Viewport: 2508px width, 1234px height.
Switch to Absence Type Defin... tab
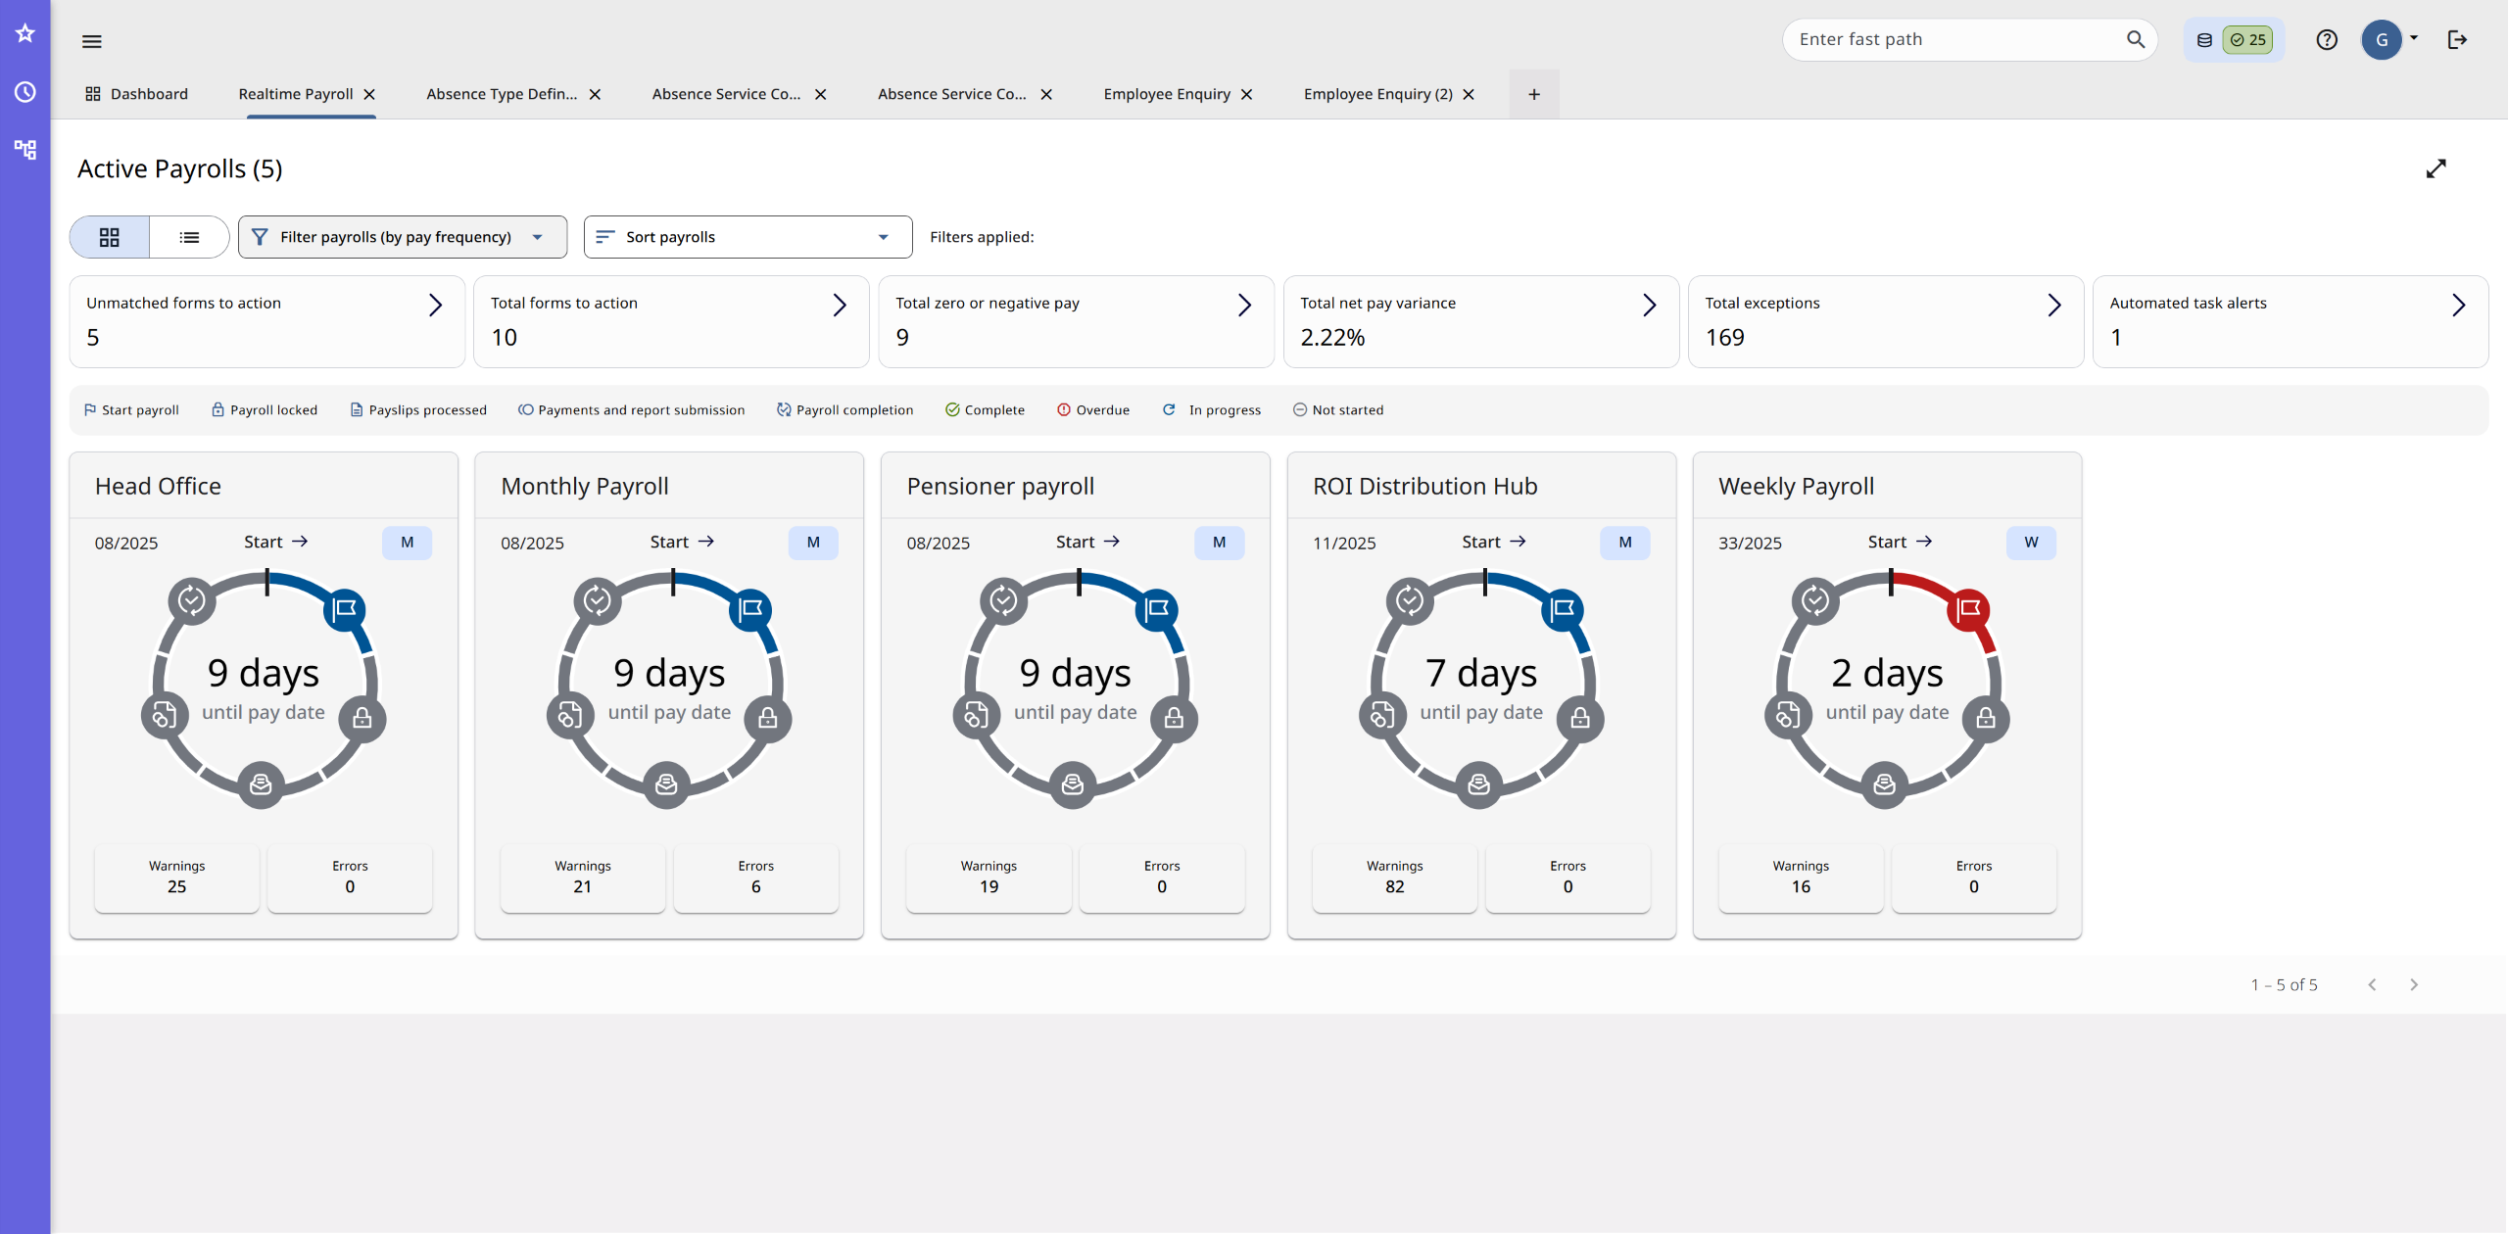point(502,94)
